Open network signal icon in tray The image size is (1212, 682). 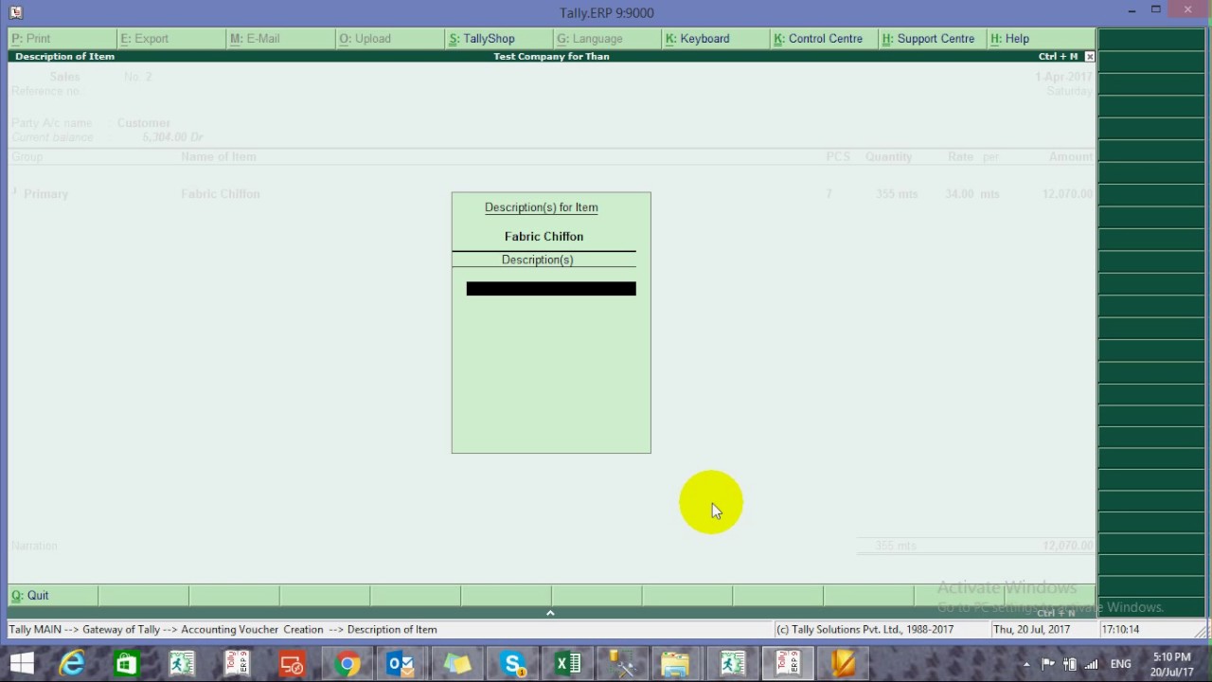pos(1092,664)
